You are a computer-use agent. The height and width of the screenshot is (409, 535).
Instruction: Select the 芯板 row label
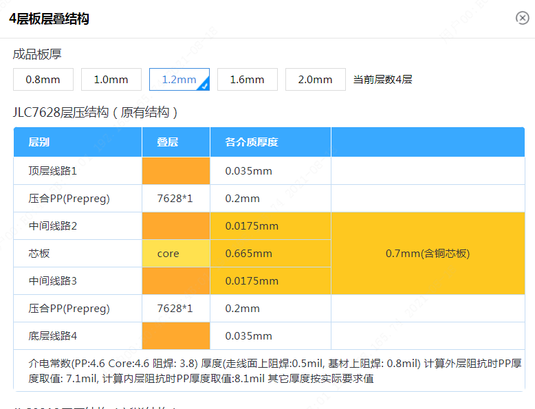[39, 254]
